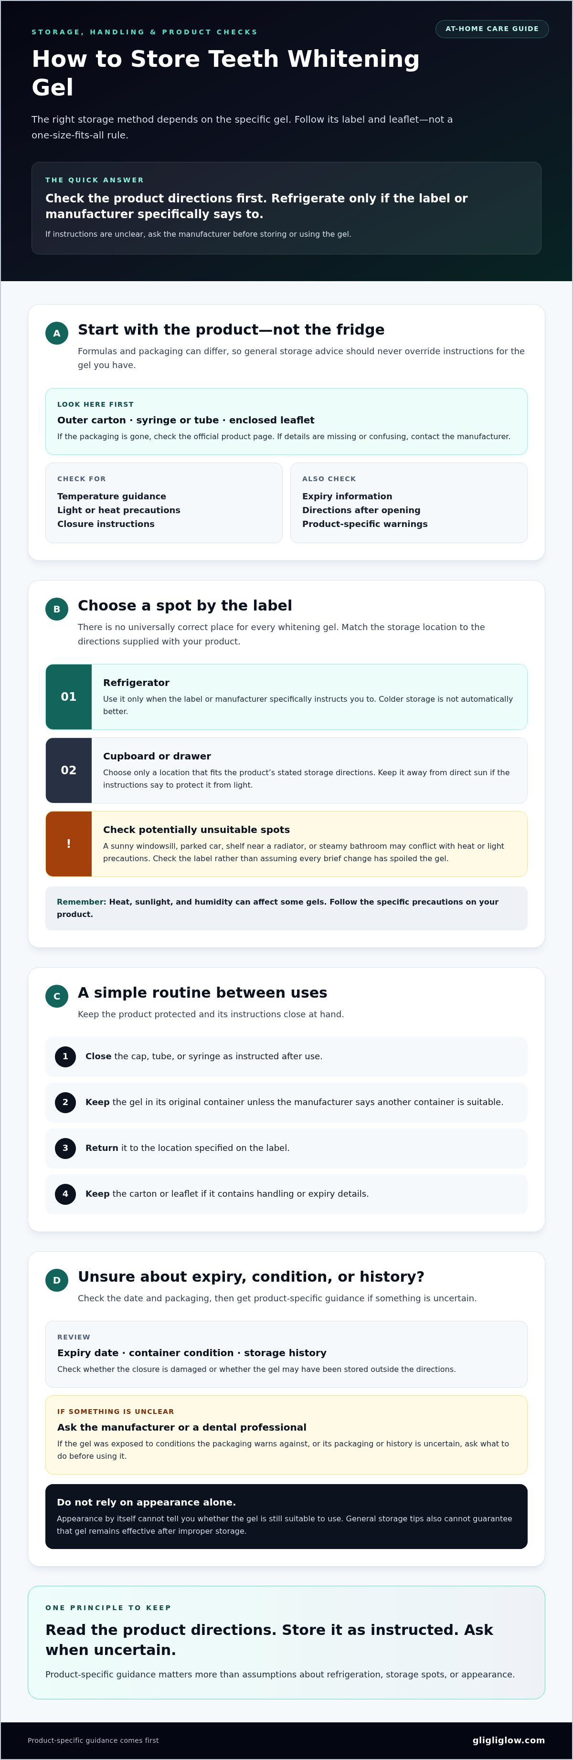Click the Quick Answer callout box
This screenshot has height=1760, width=573.
click(x=286, y=209)
